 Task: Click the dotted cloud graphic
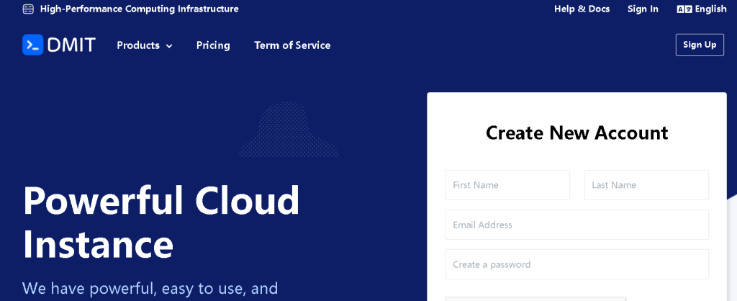[289, 130]
